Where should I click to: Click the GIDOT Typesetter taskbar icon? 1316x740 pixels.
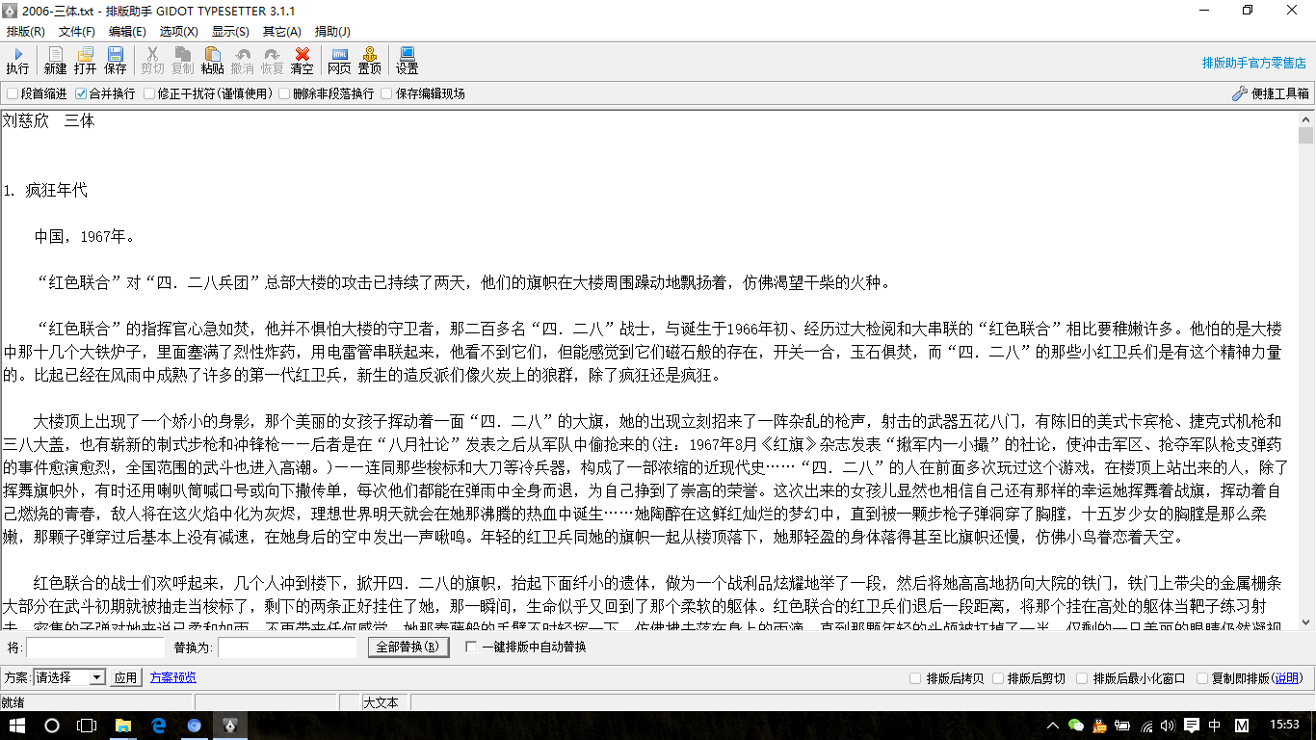pos(229,726)
